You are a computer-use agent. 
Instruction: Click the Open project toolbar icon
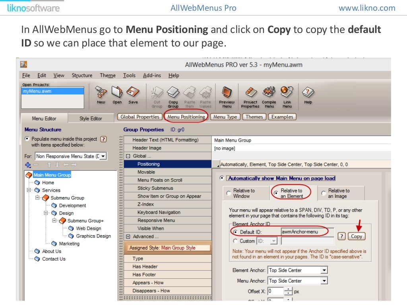pos(117,95)
